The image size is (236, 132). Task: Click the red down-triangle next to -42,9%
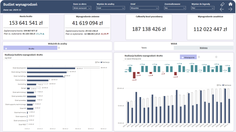108,34
